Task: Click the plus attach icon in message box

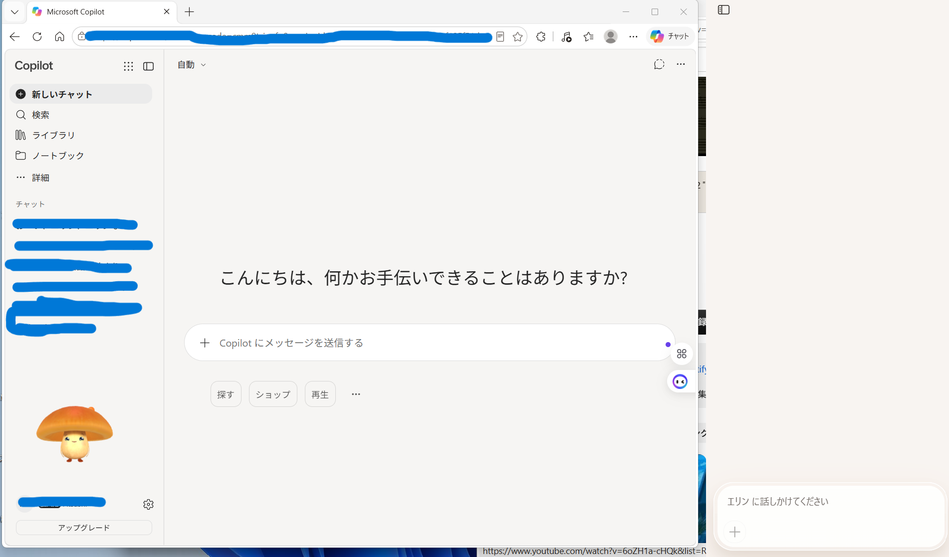Action: tap(205, 343)
